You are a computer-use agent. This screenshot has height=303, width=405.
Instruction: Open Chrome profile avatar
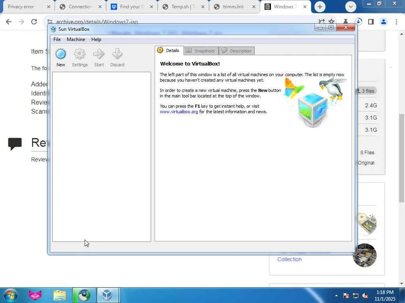click(x=384, y=22)
